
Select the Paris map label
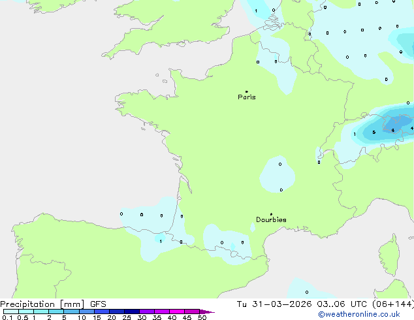247,97
